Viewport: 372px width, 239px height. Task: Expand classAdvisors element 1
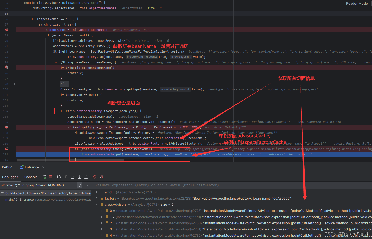point(102,217)
